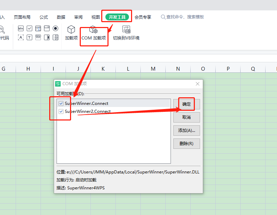This screenshot has height=215, width=277.
Task: Select column N header
Action: pos(178,69)
